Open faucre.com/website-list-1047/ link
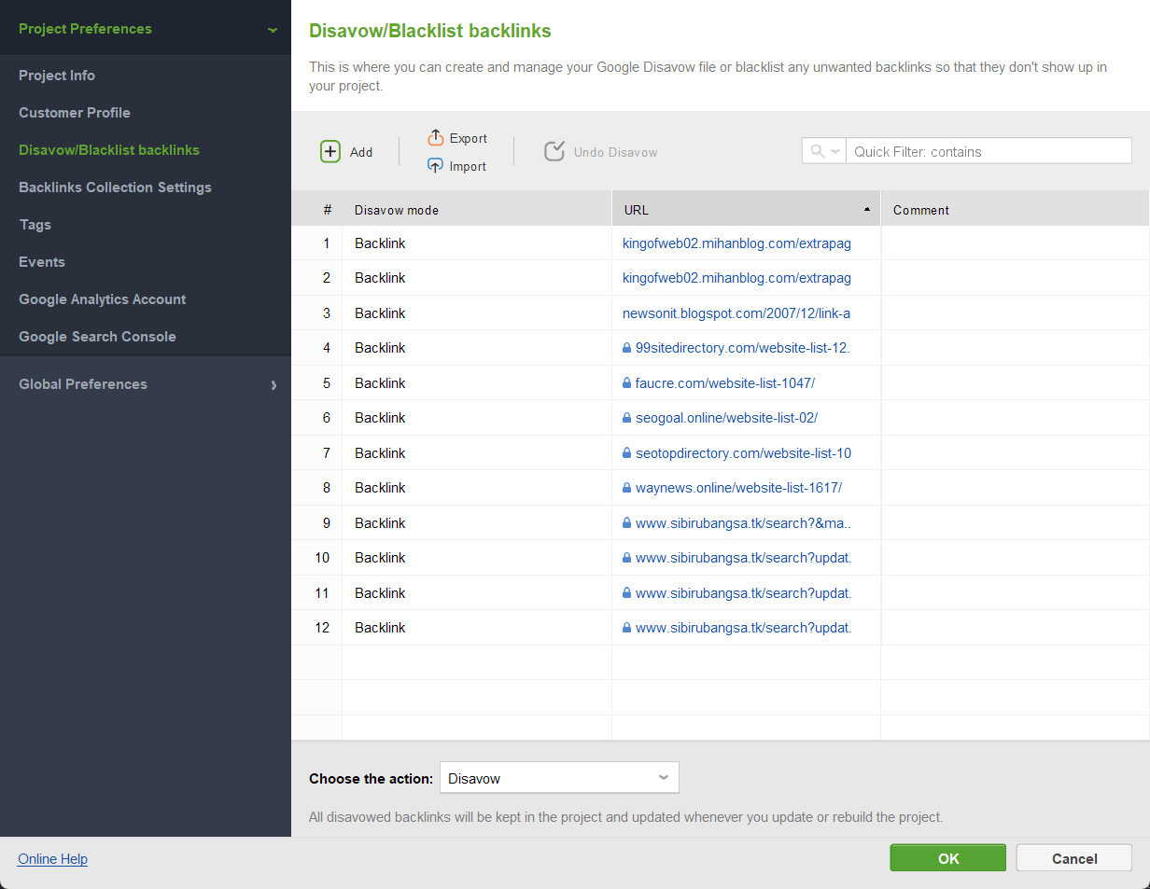Screen dimensions: 1150x889 726,383
